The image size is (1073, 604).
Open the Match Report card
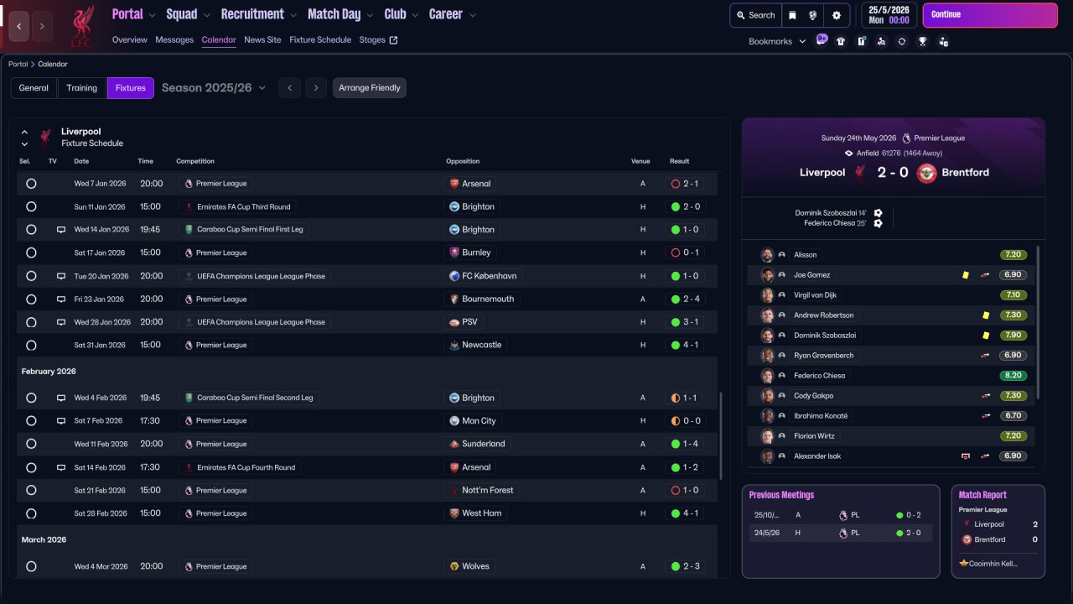point(998,531)
